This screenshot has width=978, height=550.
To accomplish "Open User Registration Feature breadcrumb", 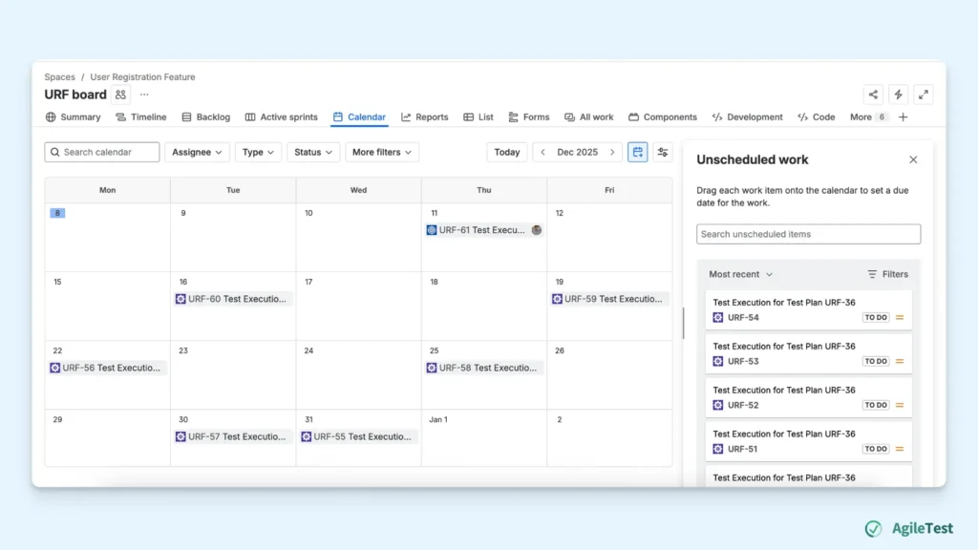I will [142, 77].
